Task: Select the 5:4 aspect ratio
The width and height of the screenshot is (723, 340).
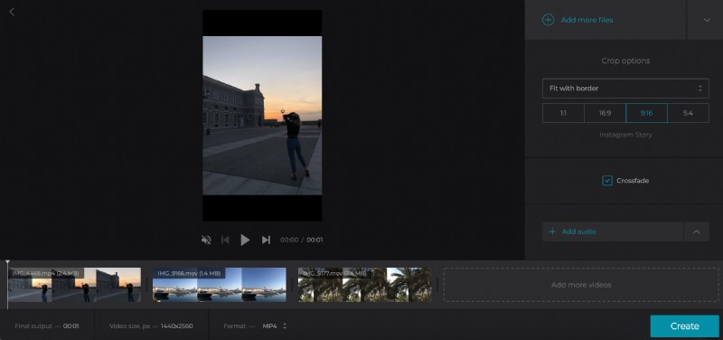Action: [688, 113]
